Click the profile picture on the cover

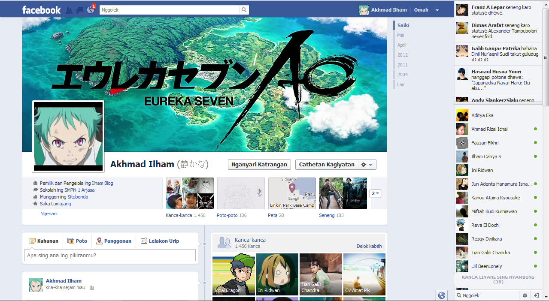69,136
